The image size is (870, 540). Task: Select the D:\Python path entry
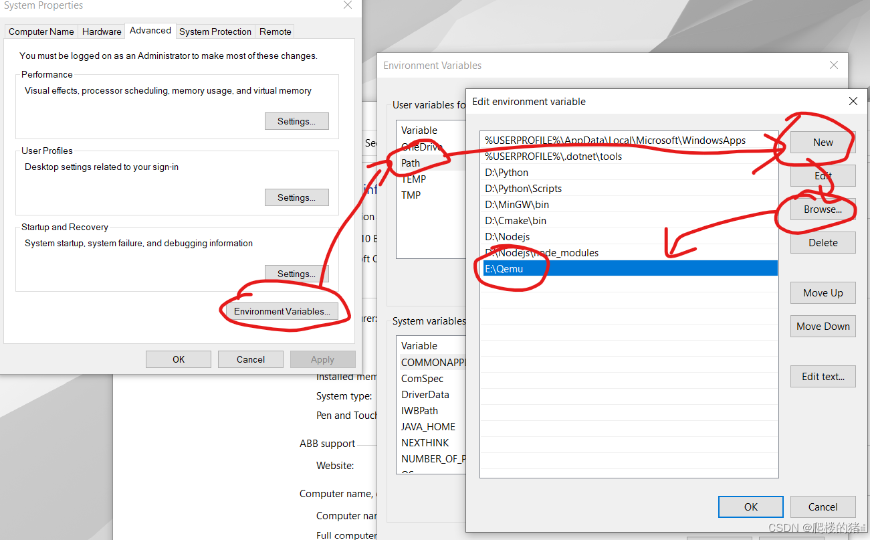629,173
